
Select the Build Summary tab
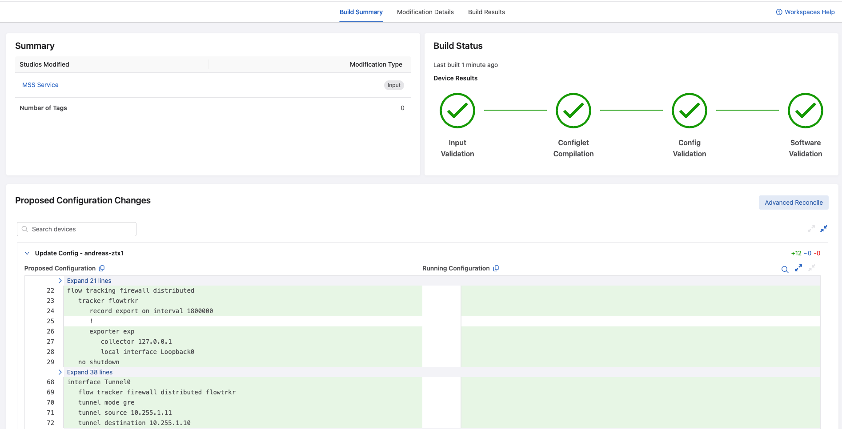[361, 12]
